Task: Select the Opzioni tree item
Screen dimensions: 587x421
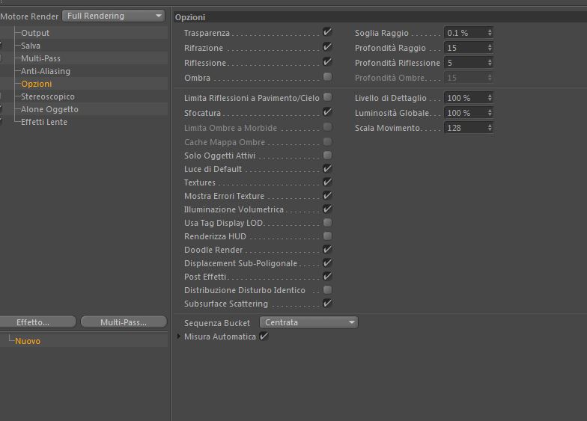Action: pyautogui.click(x=36, y=84)
